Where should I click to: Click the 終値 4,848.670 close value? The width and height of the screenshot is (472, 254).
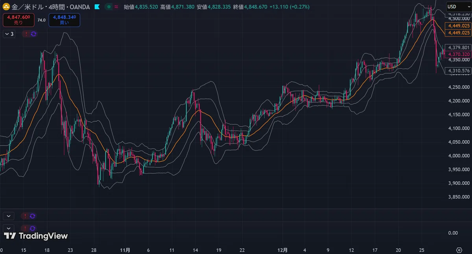pos(250,7)
